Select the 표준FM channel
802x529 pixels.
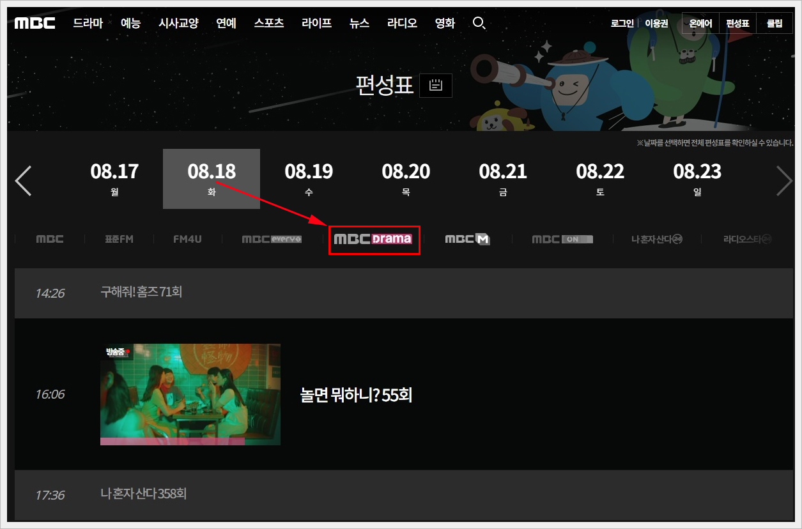point(119,239)
